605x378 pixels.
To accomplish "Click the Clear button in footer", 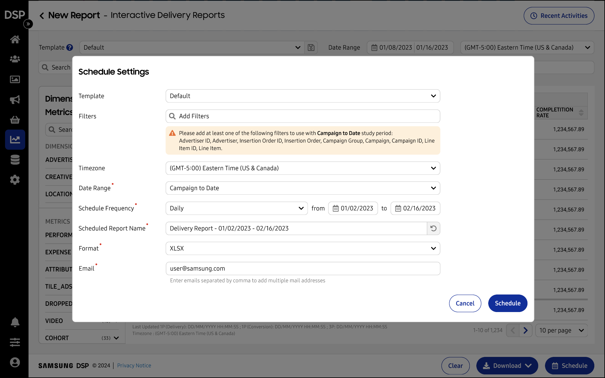I will point(456,366).
